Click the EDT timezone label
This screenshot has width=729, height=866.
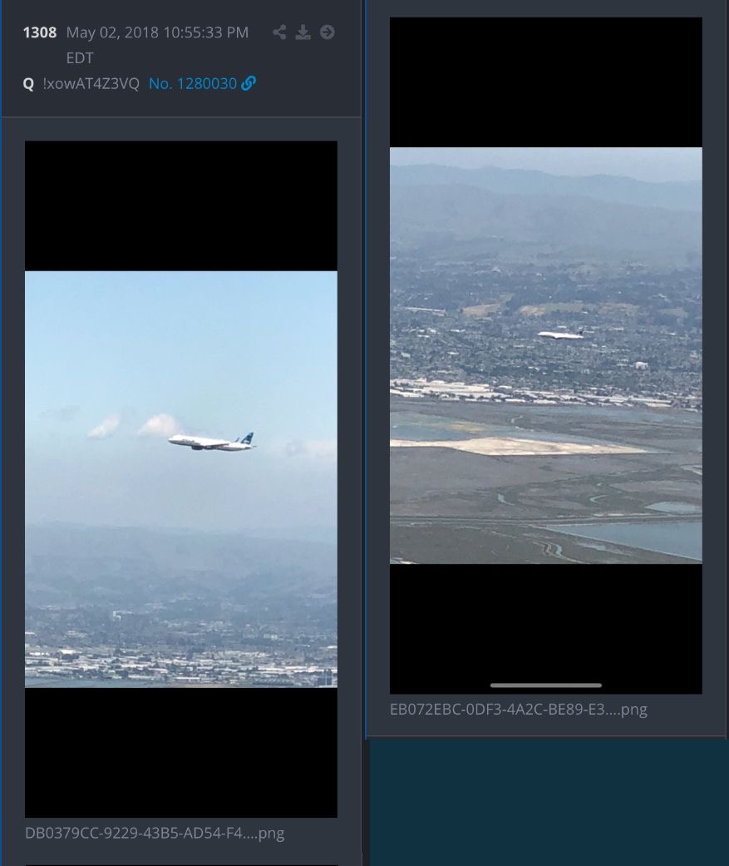(x=80, y=58)
